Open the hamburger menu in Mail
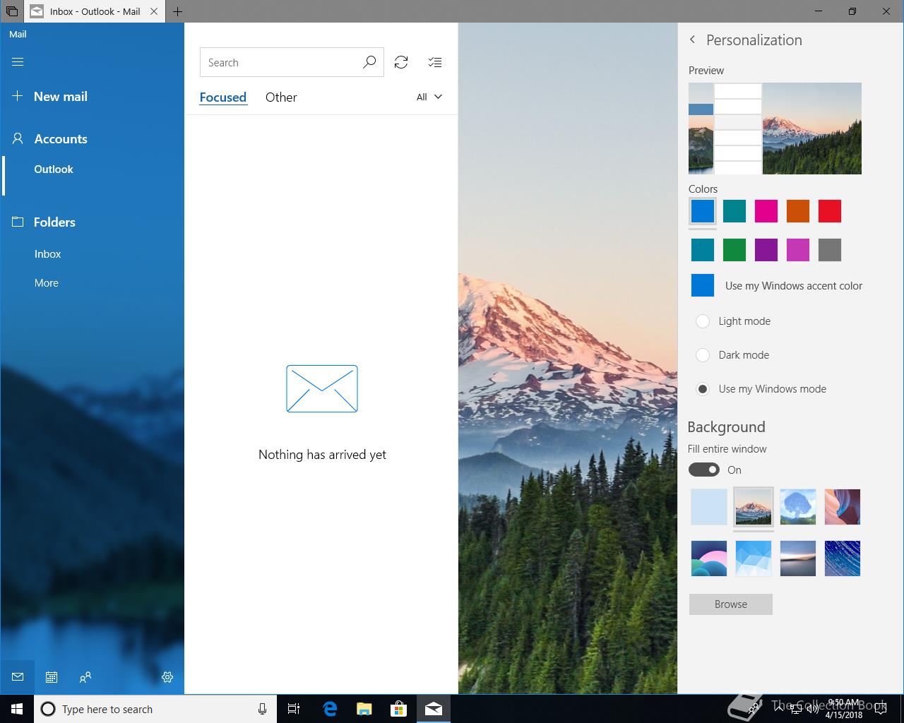This screenshot has width=904, height=723. pyautogui.click(x=18, y=62)
